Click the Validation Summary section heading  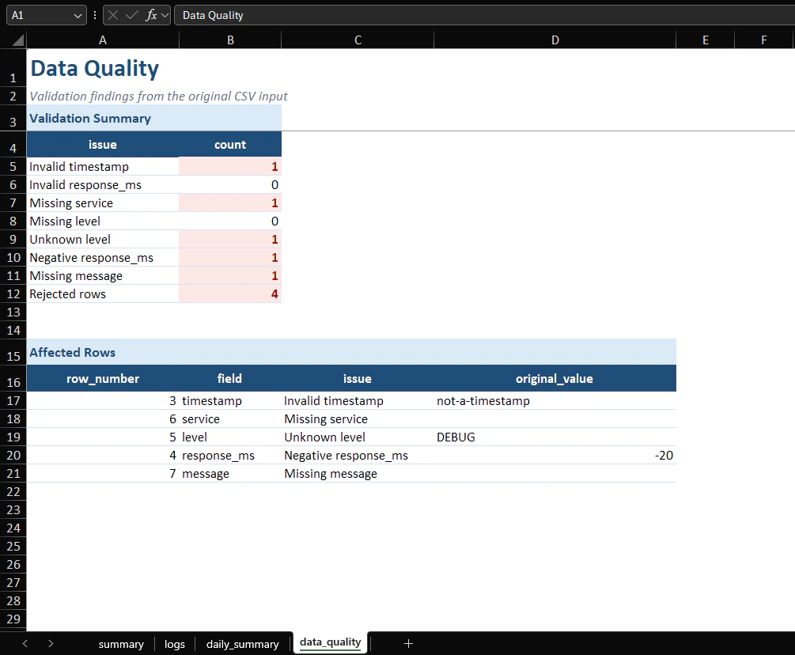point(154,118)
